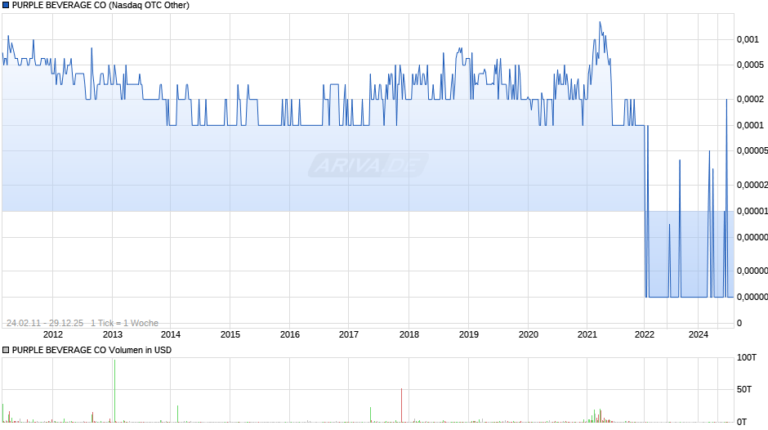Click the 2024 year label on the time axis
Viewport: 768px width, 430px height.
click(699, 334)
